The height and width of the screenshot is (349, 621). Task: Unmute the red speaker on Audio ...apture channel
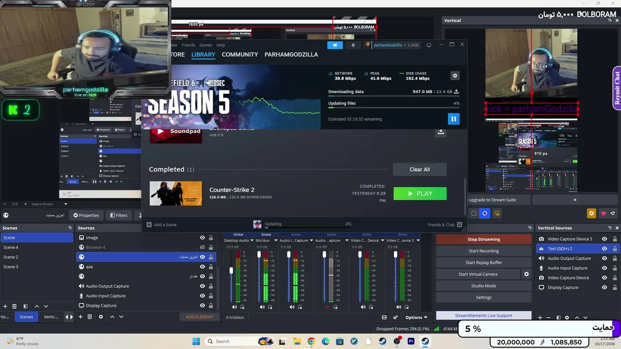[327, 307]
